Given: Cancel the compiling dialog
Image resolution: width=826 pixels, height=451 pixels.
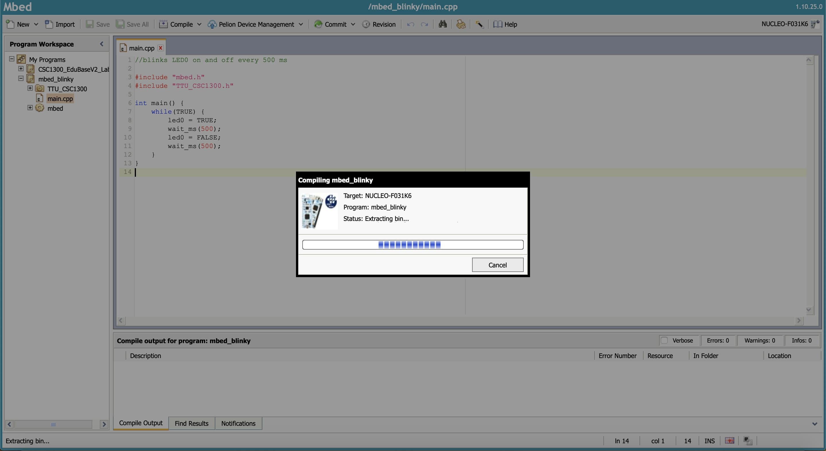Looking at the screenshot, I should 497,265.
